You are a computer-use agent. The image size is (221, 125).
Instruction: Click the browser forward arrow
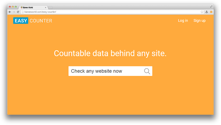(x=14, y=12)
